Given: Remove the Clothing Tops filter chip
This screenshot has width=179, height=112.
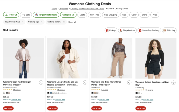Looking at the screenshot, I should coord(42,22).
